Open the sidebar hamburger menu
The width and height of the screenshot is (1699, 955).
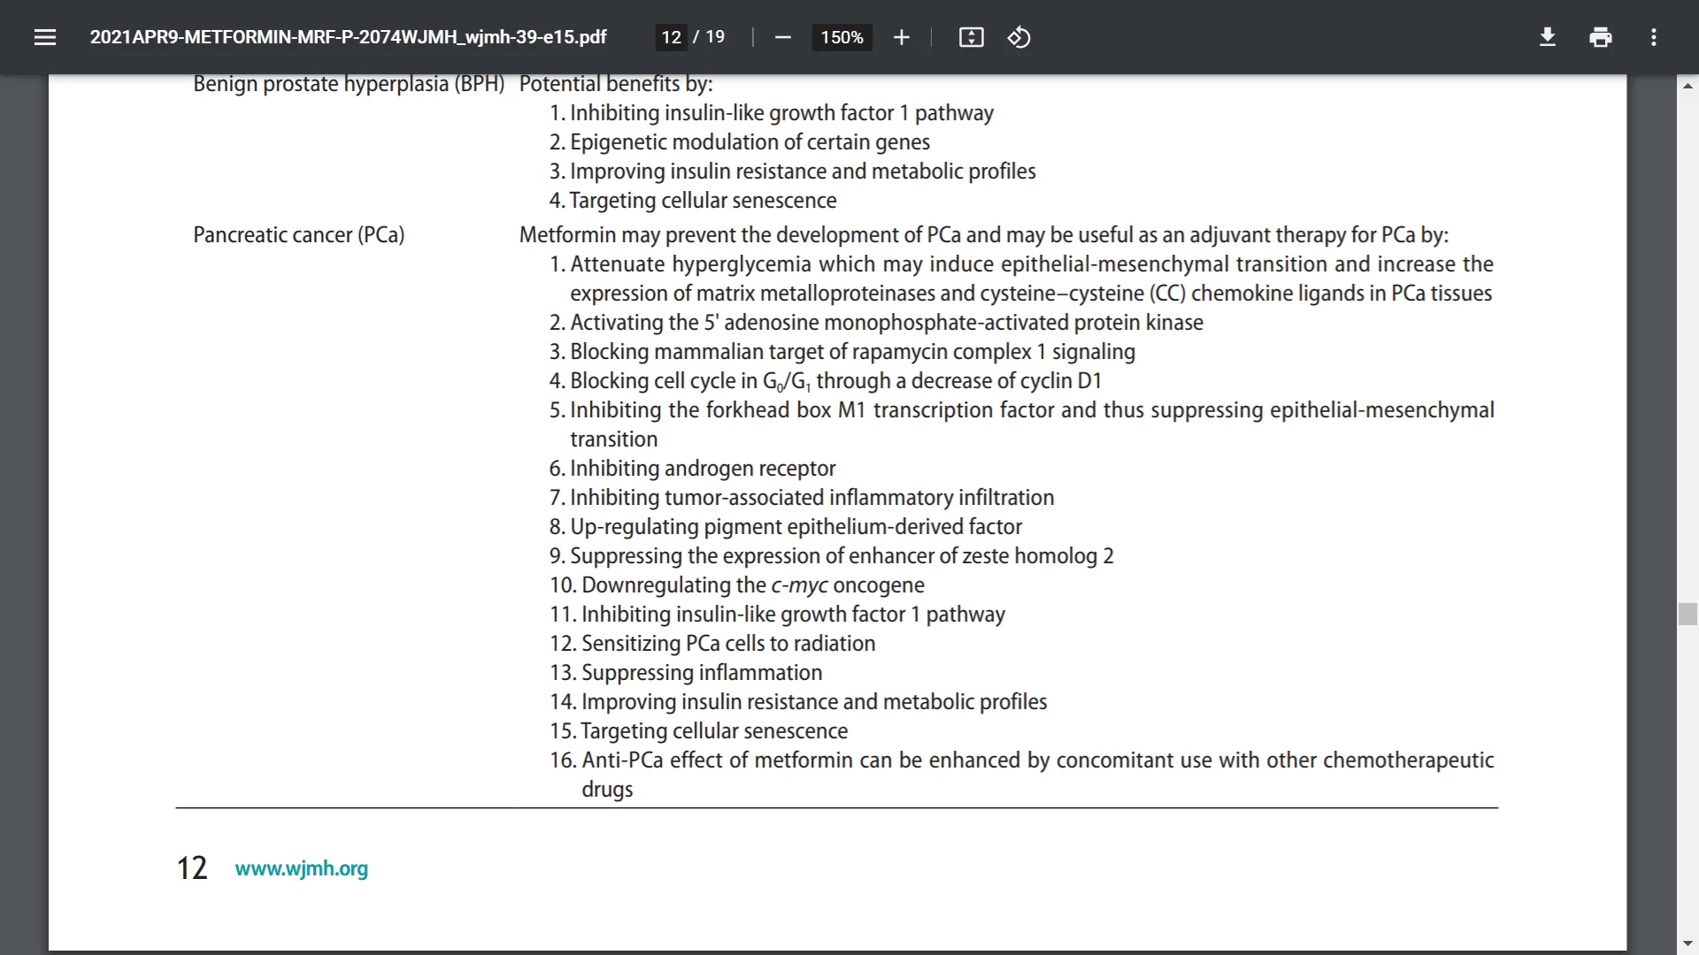[x=45, y=37]
